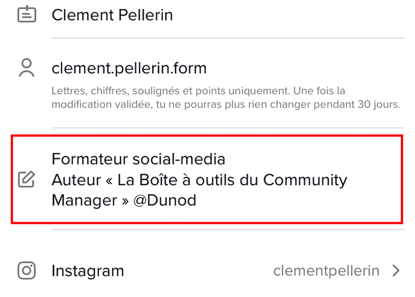
Task: Tap the clementpellerin Instagram handle
Action: pyautogui.click(x=326, y=271)
